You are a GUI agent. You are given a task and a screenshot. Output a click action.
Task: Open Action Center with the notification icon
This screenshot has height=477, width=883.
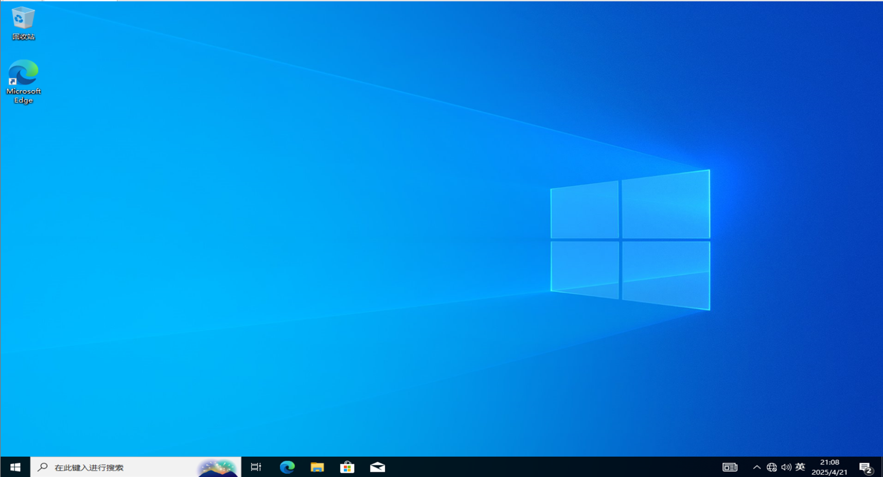coord(865,467)
